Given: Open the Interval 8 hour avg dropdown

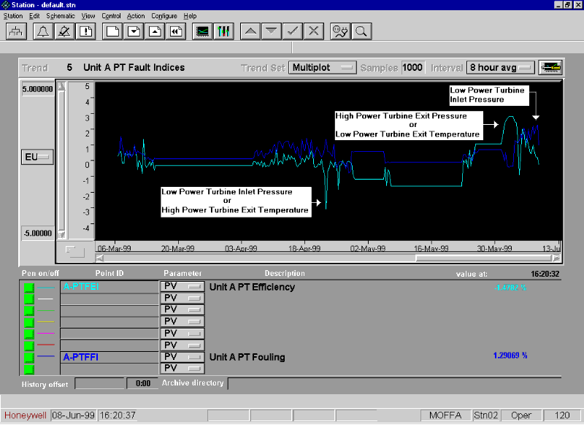Looking at the screenshot, I should 501,67.
